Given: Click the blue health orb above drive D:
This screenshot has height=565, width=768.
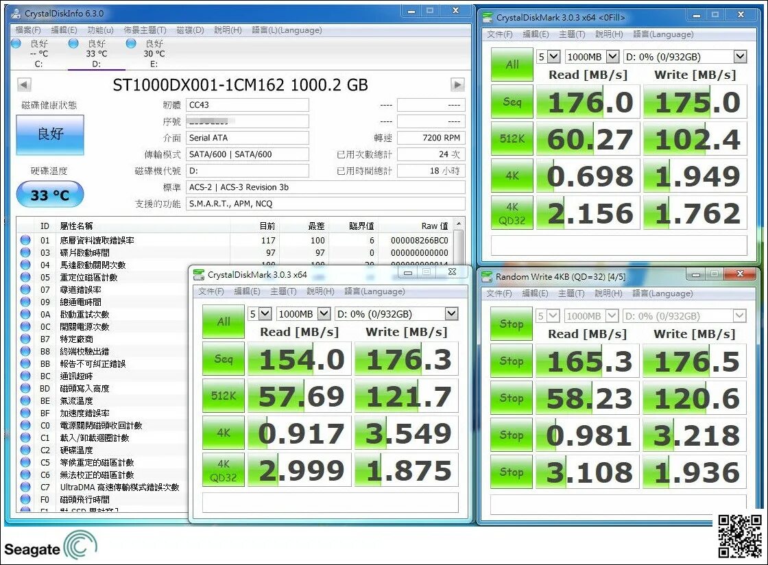Looking at the screenshot, I should (x=73, y=43).
